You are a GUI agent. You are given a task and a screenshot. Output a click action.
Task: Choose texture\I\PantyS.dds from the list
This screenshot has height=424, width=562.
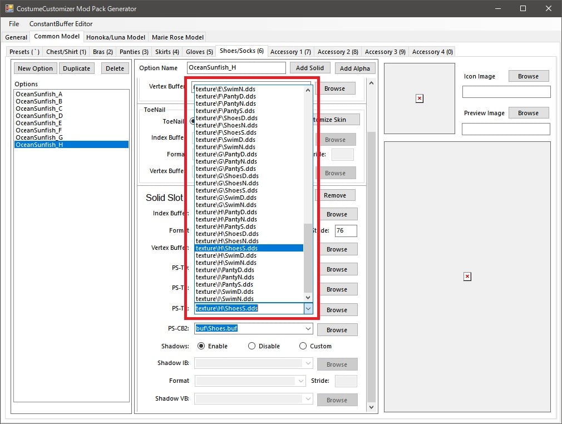(249, 284)
